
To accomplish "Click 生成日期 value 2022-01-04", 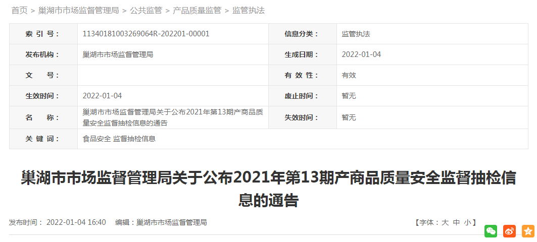I will [361, 54].
